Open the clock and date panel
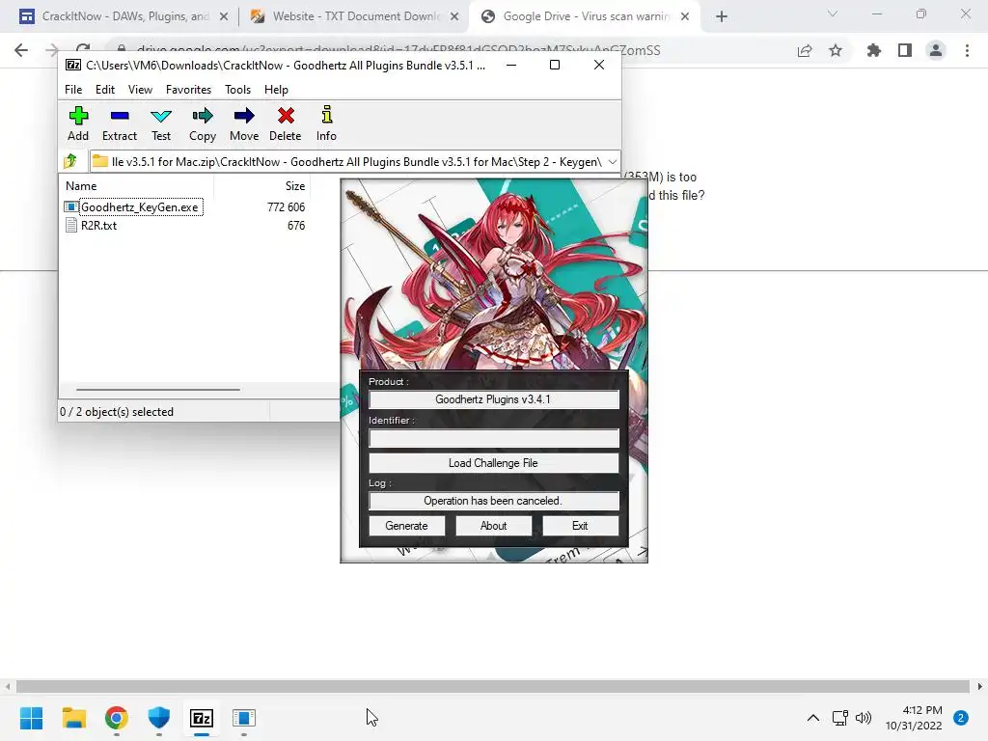 (914, 718)
